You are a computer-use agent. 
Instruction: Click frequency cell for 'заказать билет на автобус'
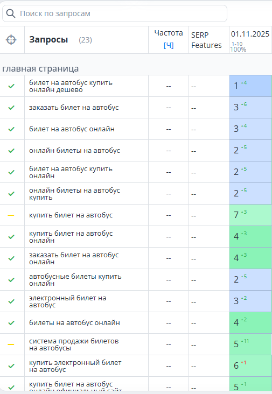[169, 108]
